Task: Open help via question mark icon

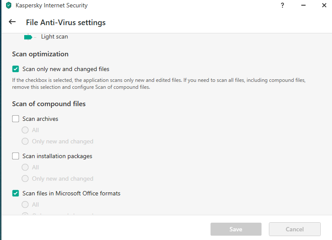Action: click(283, 6)
